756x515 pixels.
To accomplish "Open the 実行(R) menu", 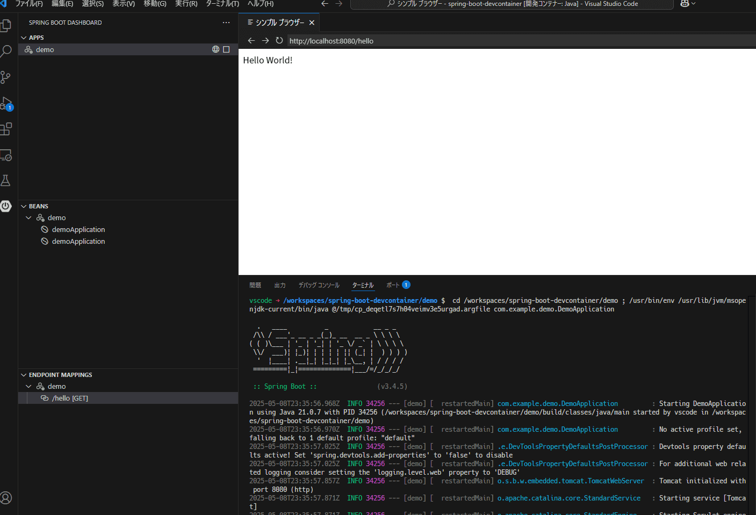I will coord(186,4).
